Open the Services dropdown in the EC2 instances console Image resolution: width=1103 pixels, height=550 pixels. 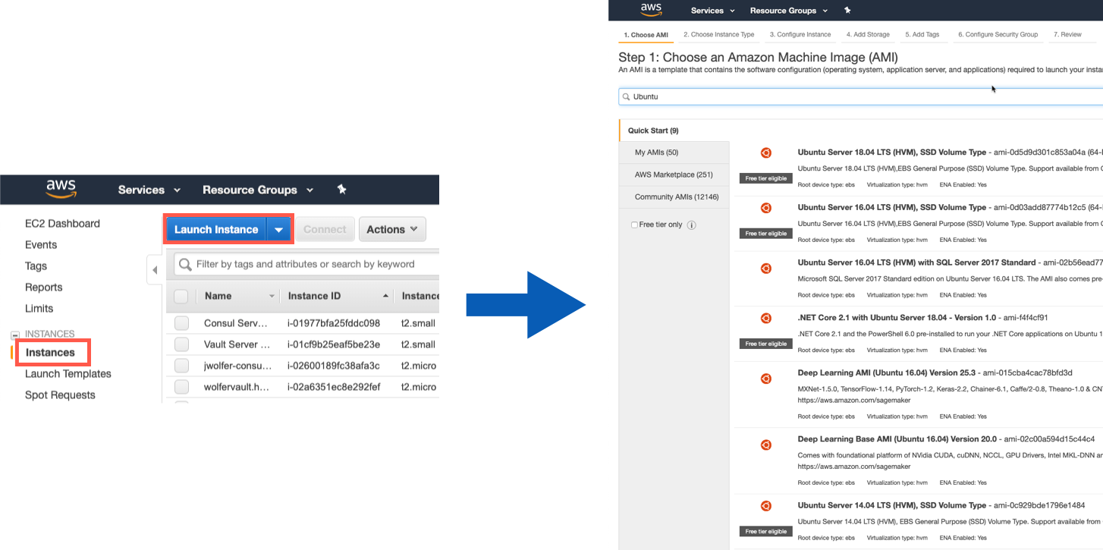(x=149, y=190)
